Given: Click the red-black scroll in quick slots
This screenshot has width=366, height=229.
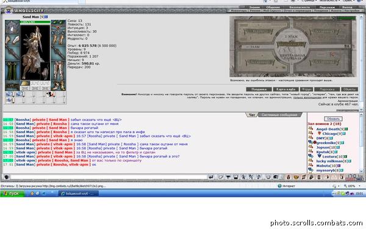Looking at the screenshot, I should 50,94.
